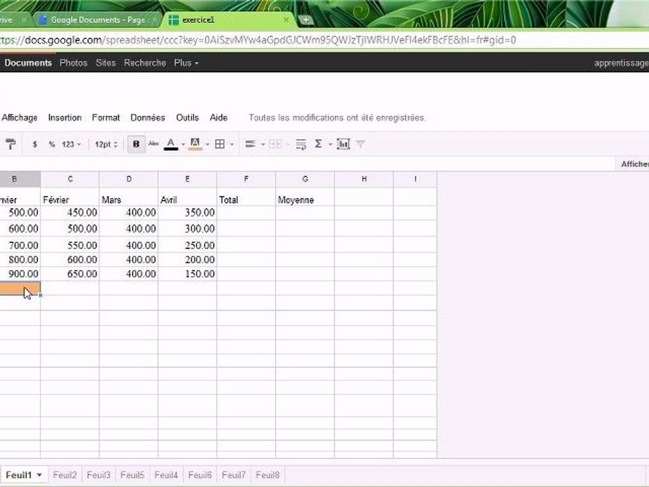Open the Sites link
The width and height of the screenshot is (649, 487).
[x=105, y=63]
